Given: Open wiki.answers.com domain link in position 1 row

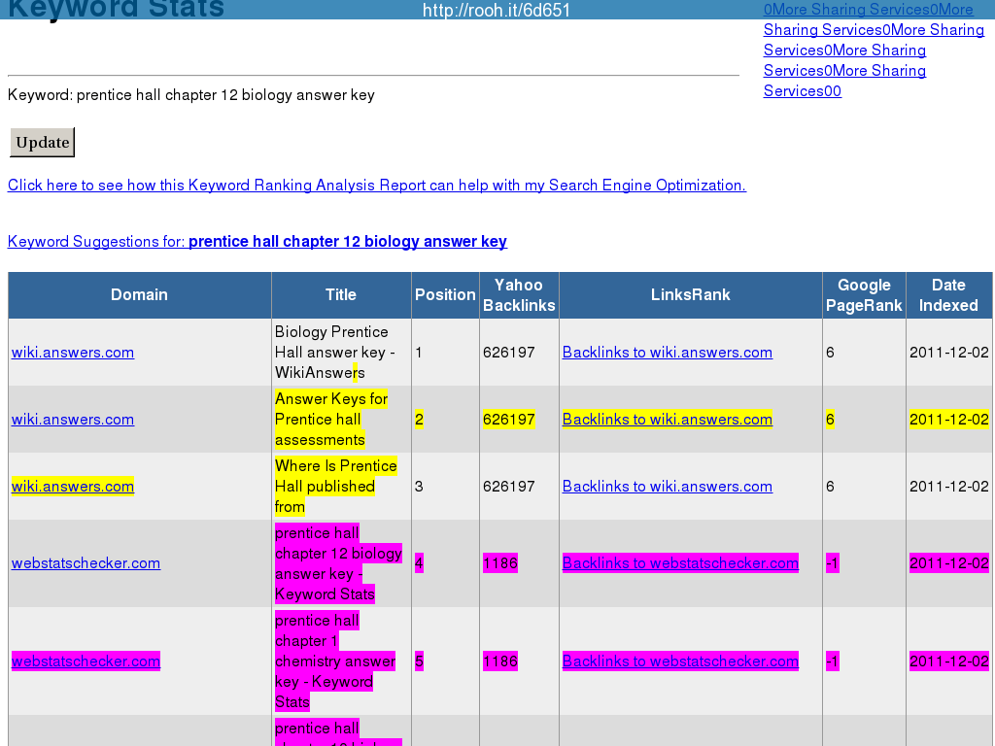Looking at the screenshot, I should (x=73, y=353).
